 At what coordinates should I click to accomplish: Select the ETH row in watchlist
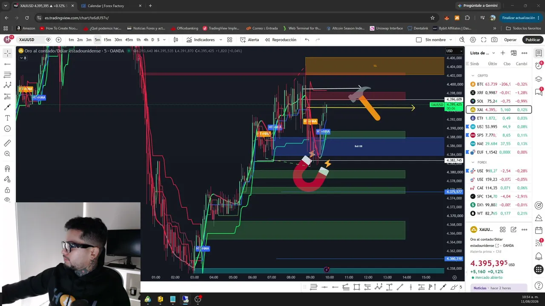point(498,118)
